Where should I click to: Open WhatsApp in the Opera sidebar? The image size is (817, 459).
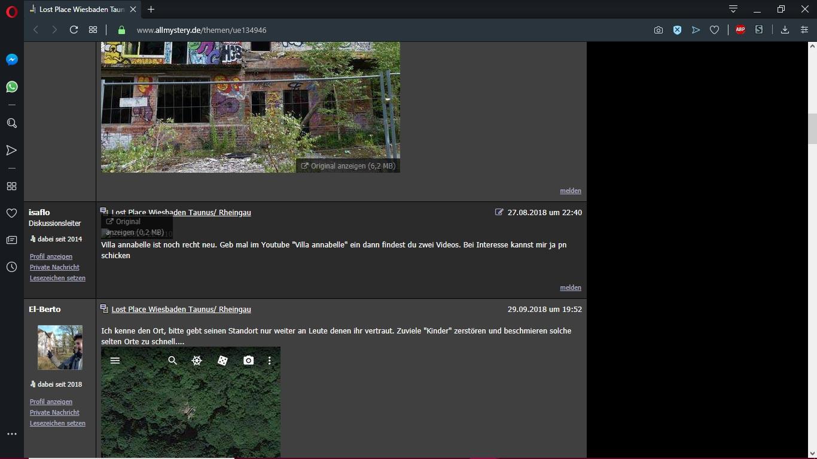click(x=11, y=87)
